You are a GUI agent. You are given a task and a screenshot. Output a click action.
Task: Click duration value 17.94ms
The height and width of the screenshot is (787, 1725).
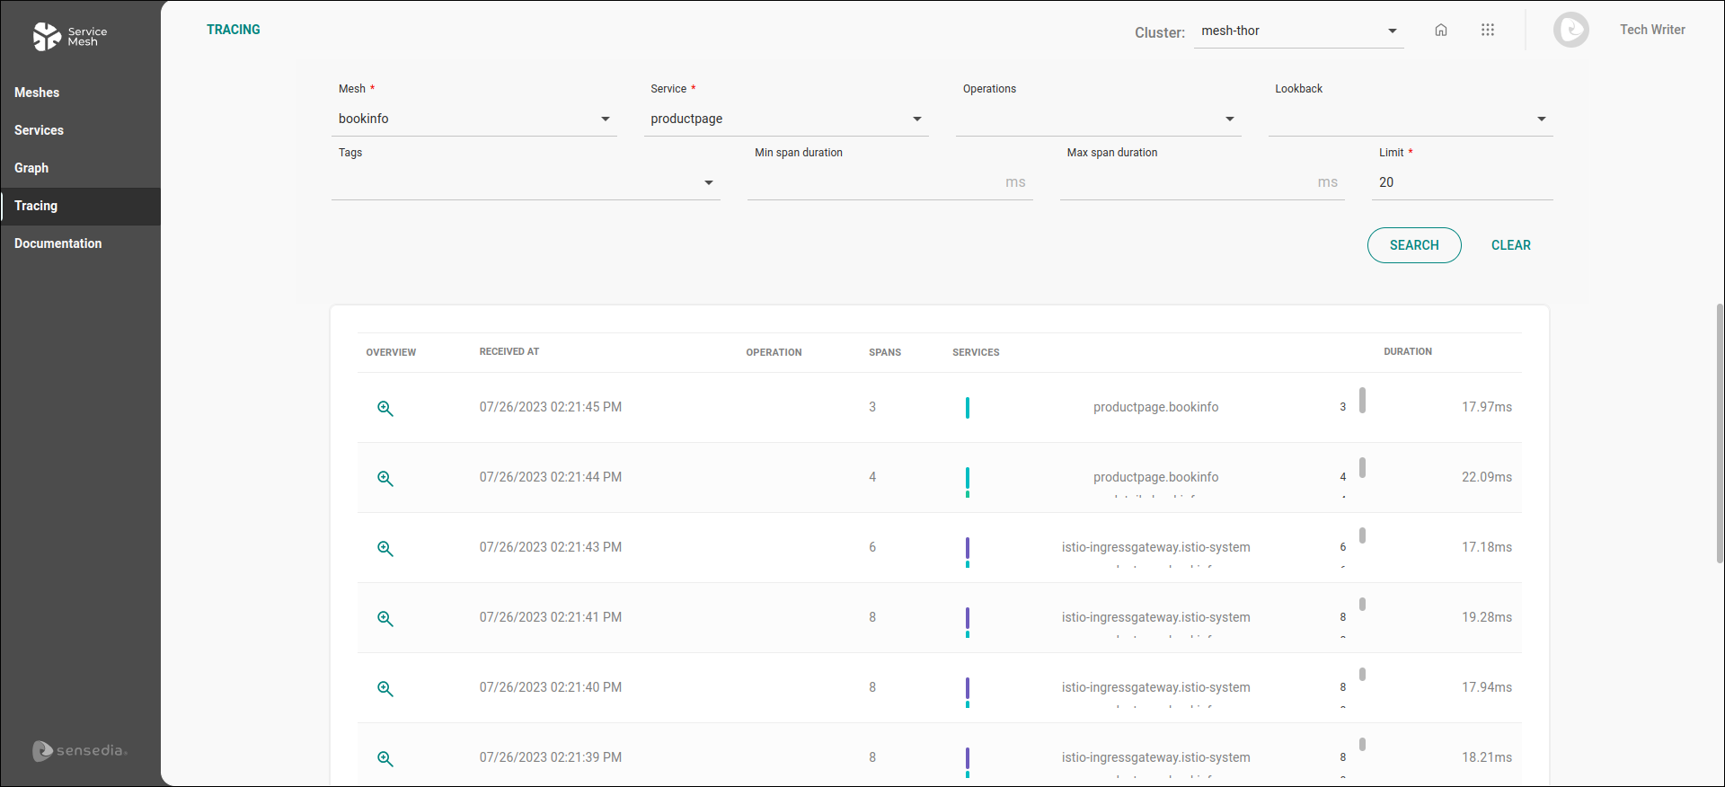[x=1487, y=687]
